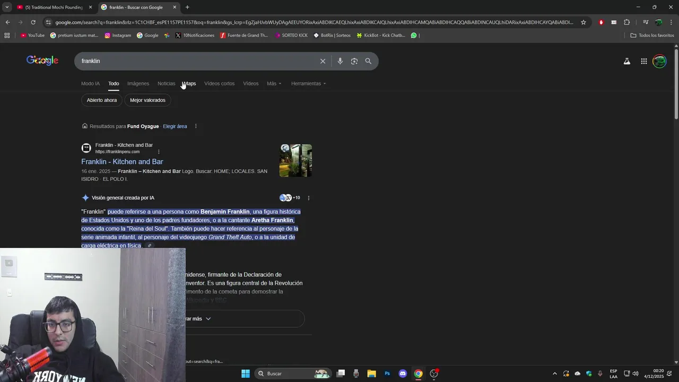
Task: Open File Explorer from taskbar
Action: pyautogui.click(x=371, y=374)
